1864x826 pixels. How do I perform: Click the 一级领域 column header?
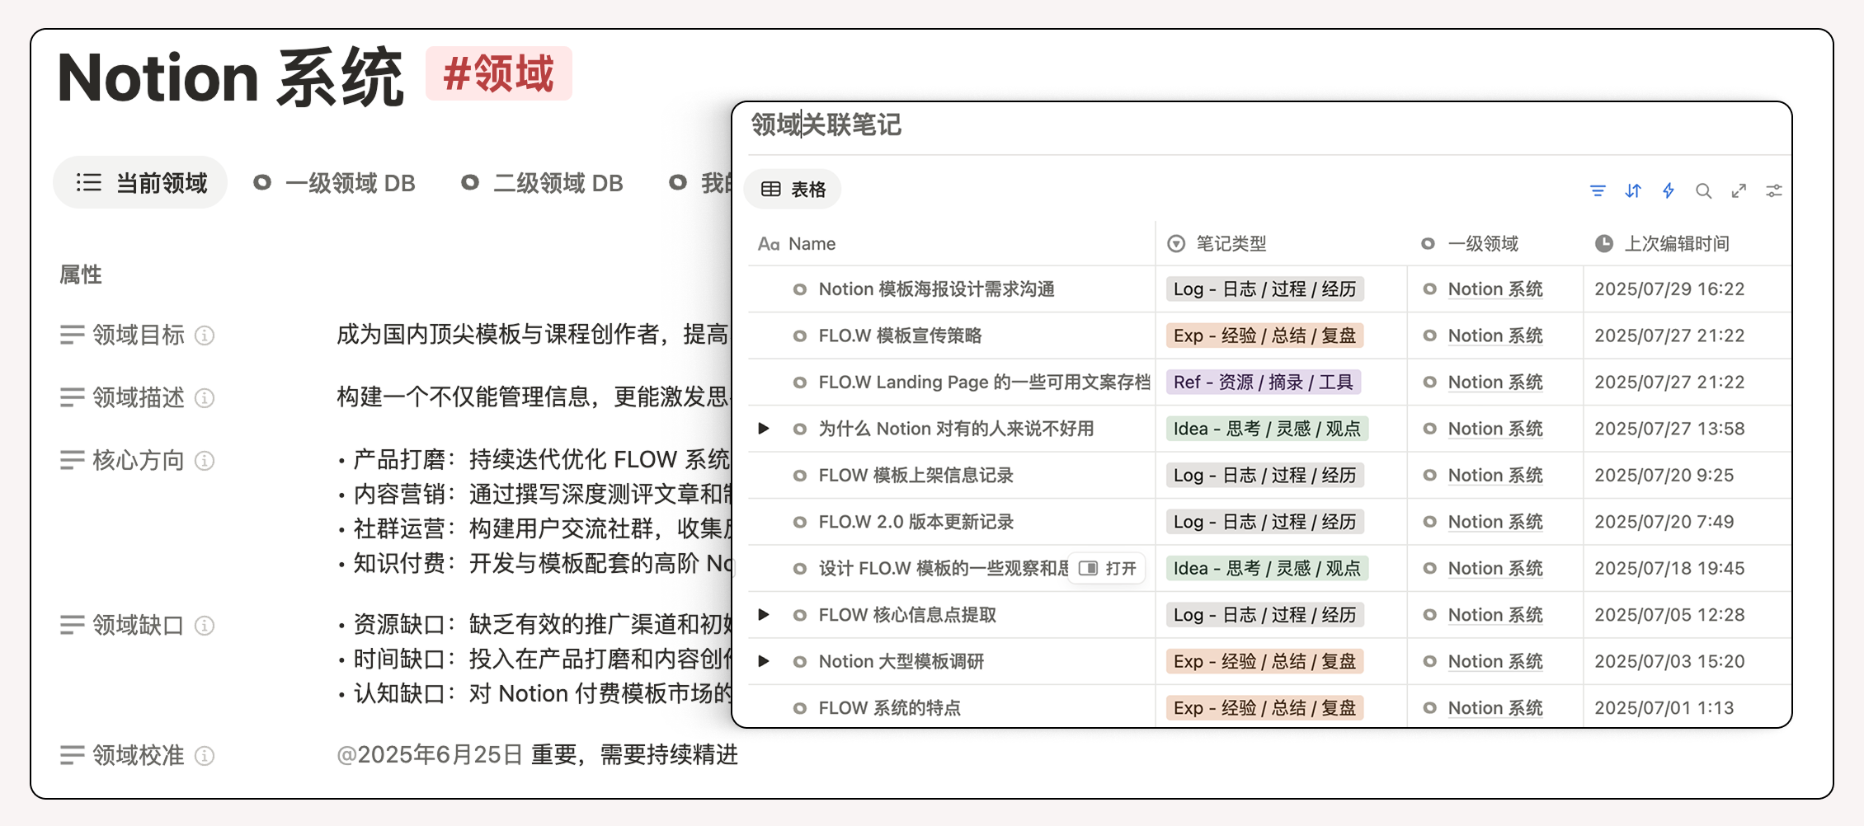[x=1470, y=244]
